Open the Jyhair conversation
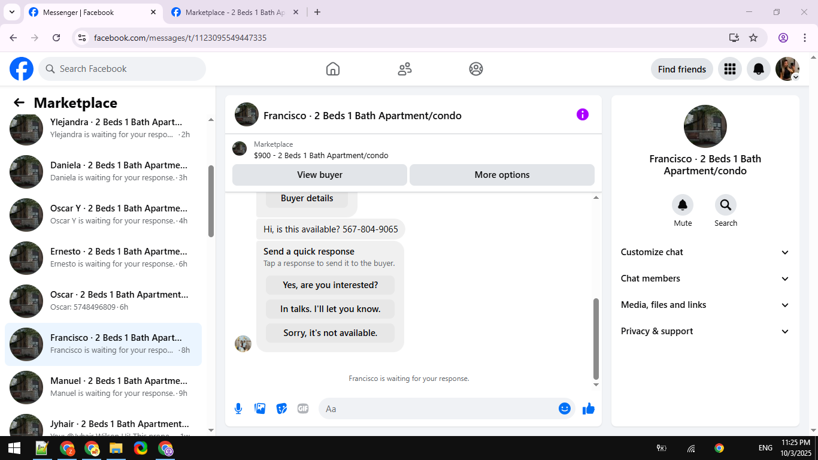Image resolution: width=818 pixels, height=460 pixels. 103,423
